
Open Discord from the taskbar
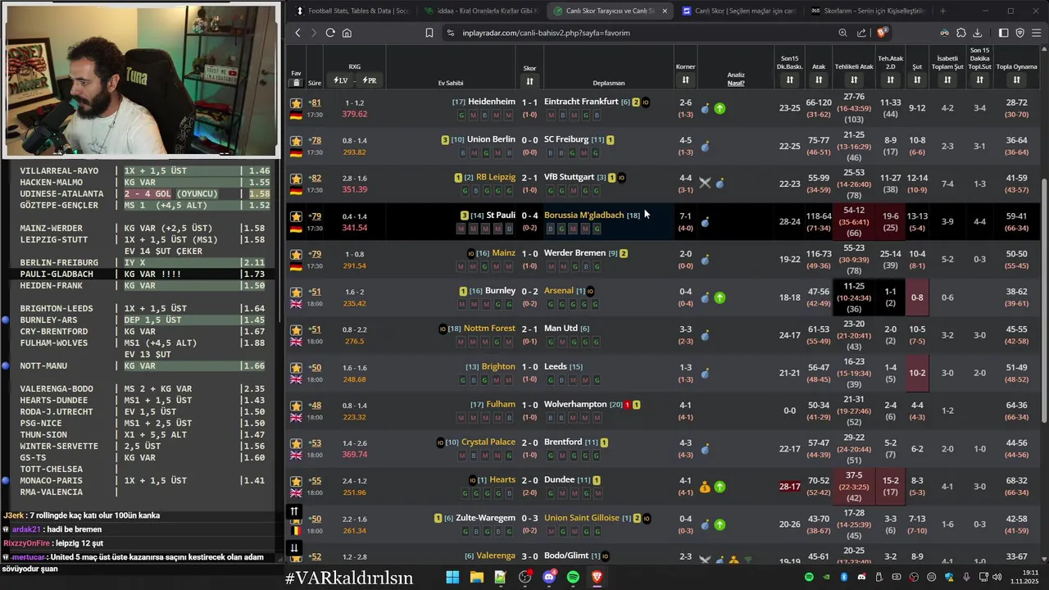549,578
